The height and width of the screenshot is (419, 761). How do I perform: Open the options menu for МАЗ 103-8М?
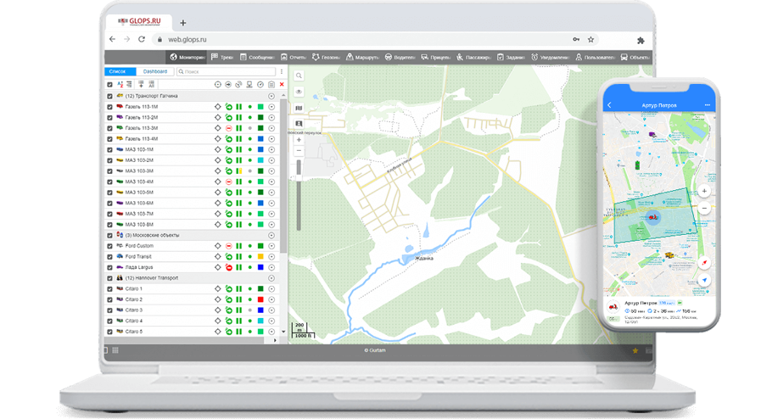click(x=271, y=225)
